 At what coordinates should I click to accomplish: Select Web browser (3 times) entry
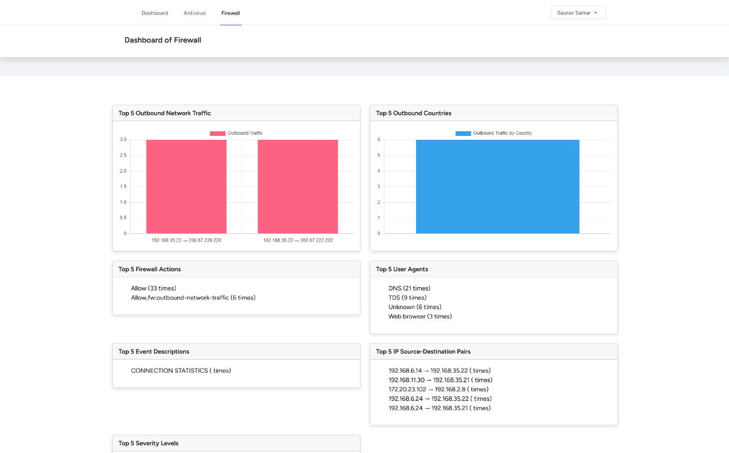(420, 317)
